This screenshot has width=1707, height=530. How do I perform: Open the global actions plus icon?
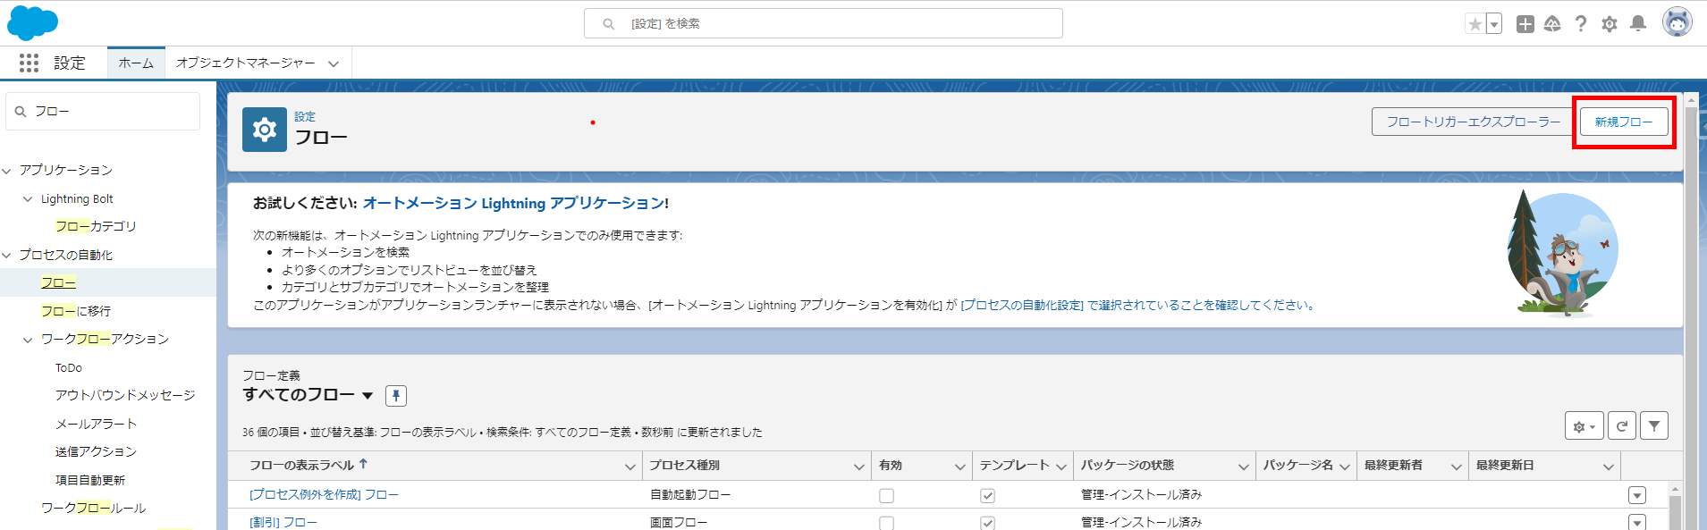(1525, 24)
